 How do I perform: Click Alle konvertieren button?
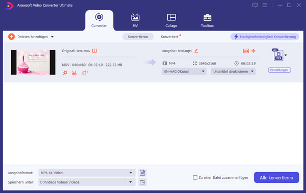276,177
